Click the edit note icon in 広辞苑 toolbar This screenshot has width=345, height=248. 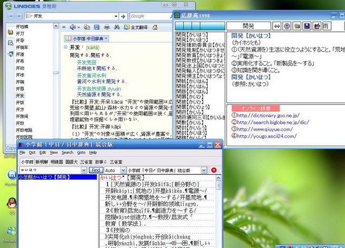point(317,26)
